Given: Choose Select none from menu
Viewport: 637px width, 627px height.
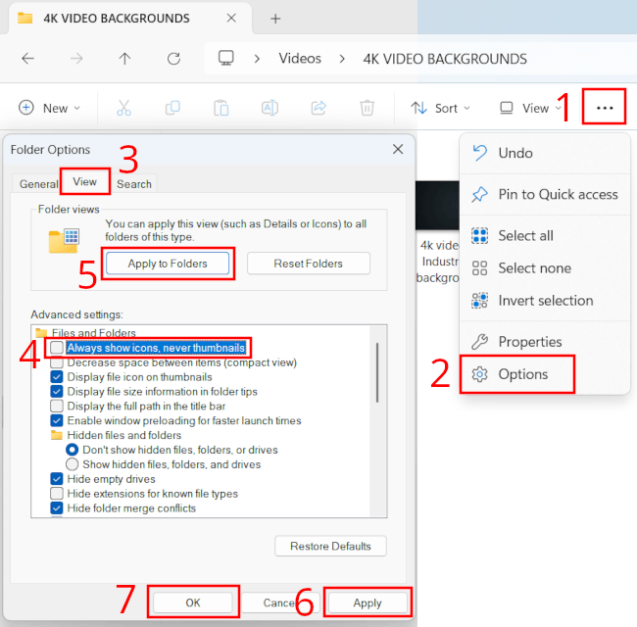Looking at the screenshot, I should pyautogui.click(x=544, y=268).
